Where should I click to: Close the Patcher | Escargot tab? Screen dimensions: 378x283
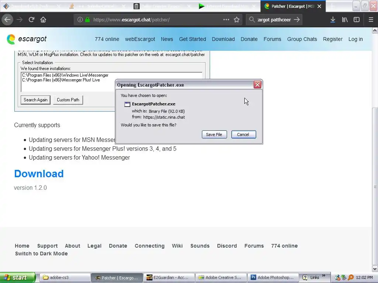(x=319, y=6)
